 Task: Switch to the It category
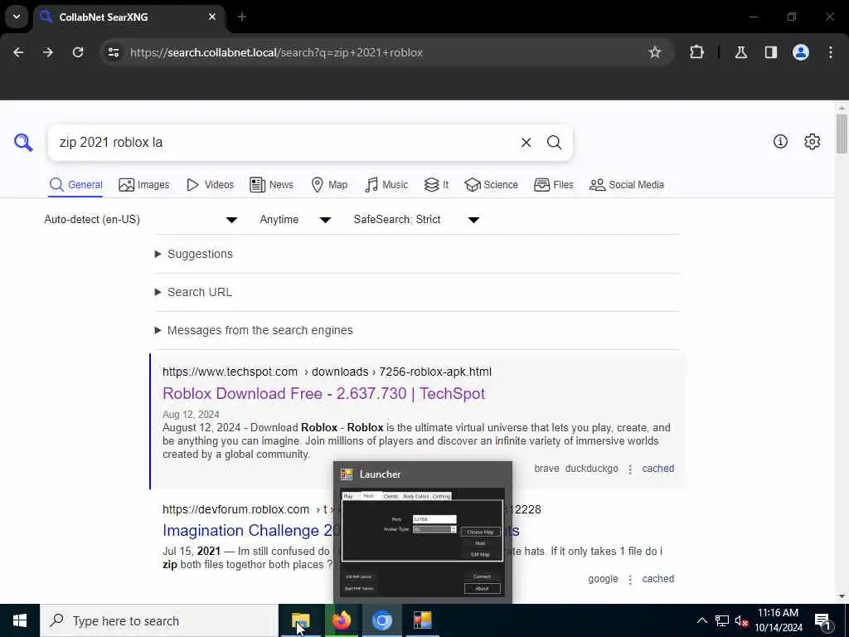pyautogui.click(x=436, y=185)
